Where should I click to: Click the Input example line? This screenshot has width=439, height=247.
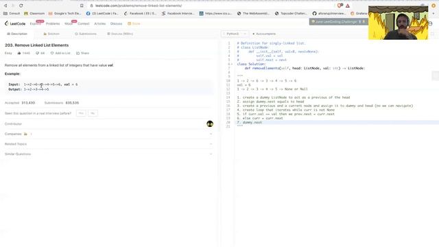point(43,84)
